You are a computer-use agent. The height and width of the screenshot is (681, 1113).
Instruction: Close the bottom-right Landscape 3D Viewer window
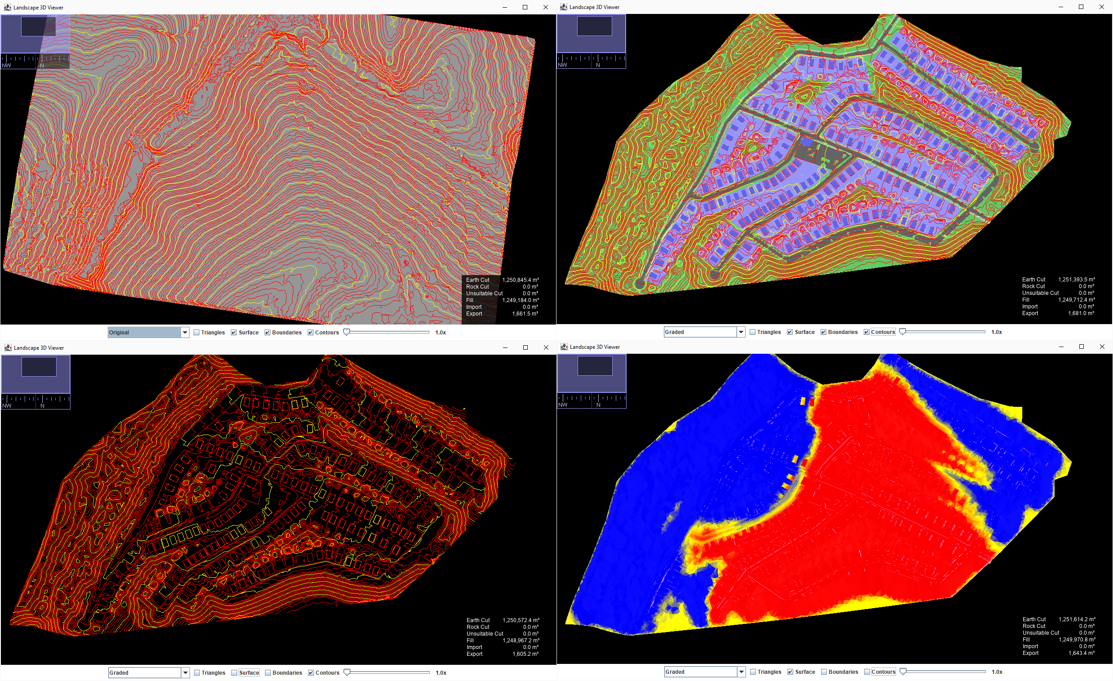click(x=1102, y=347)
